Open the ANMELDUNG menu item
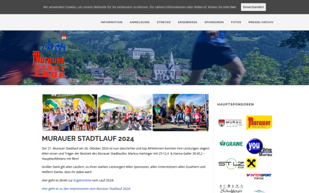 pos(140,22)
